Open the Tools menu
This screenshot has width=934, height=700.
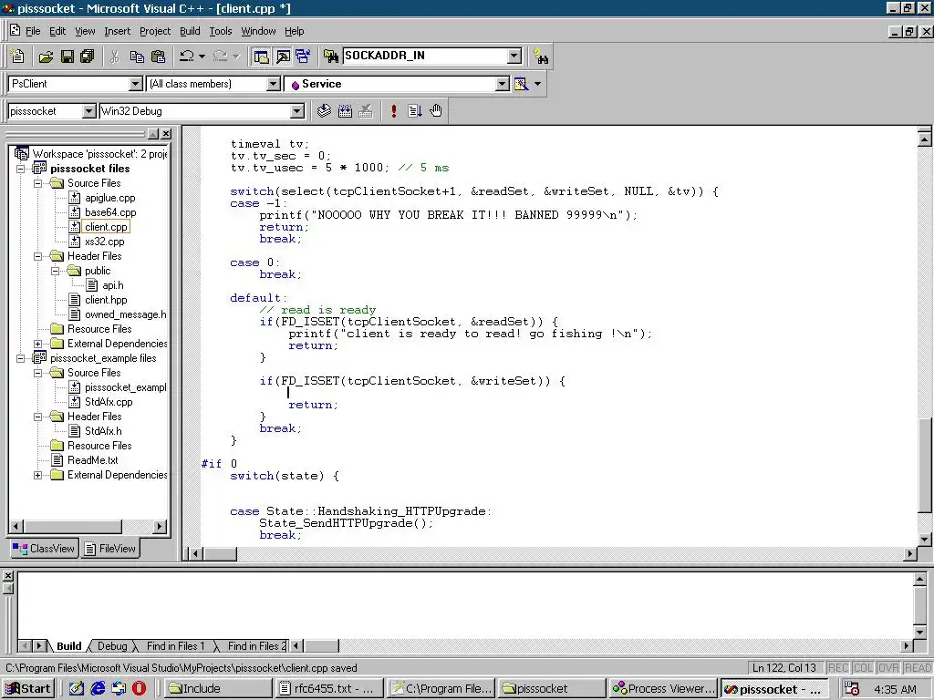pos(221,31)
